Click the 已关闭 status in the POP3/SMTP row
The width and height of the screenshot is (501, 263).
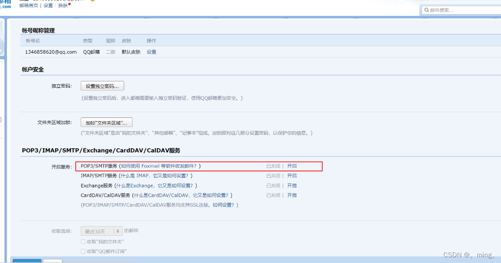coord(273,166)
